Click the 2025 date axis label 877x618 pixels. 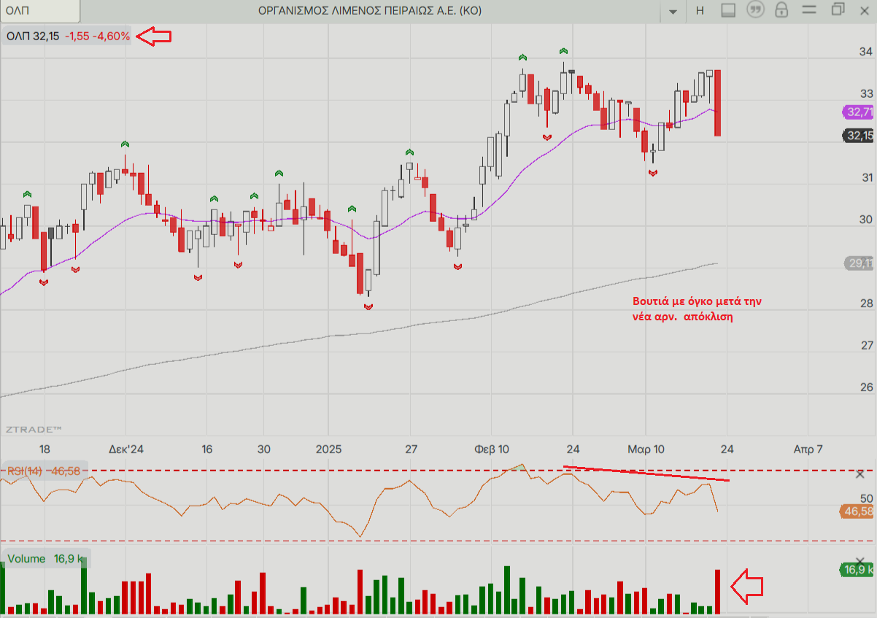[x=328, y=449]
